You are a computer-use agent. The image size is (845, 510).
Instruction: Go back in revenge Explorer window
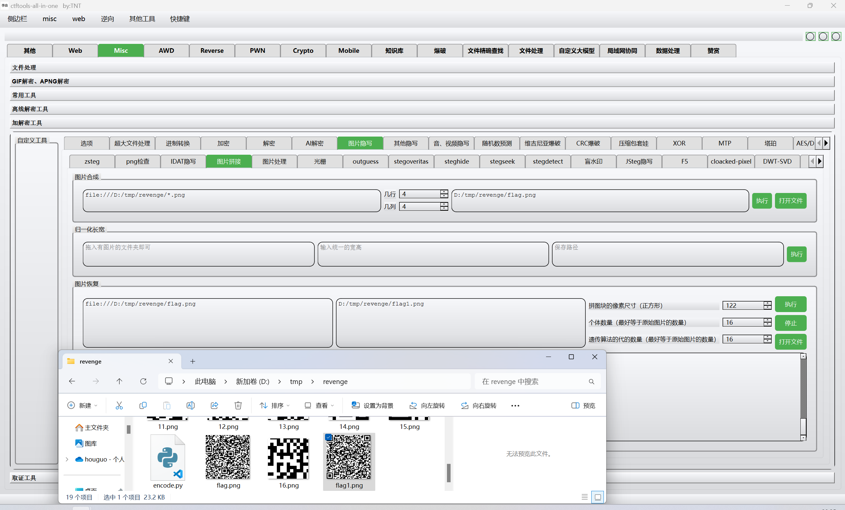(x=72, y=381)
